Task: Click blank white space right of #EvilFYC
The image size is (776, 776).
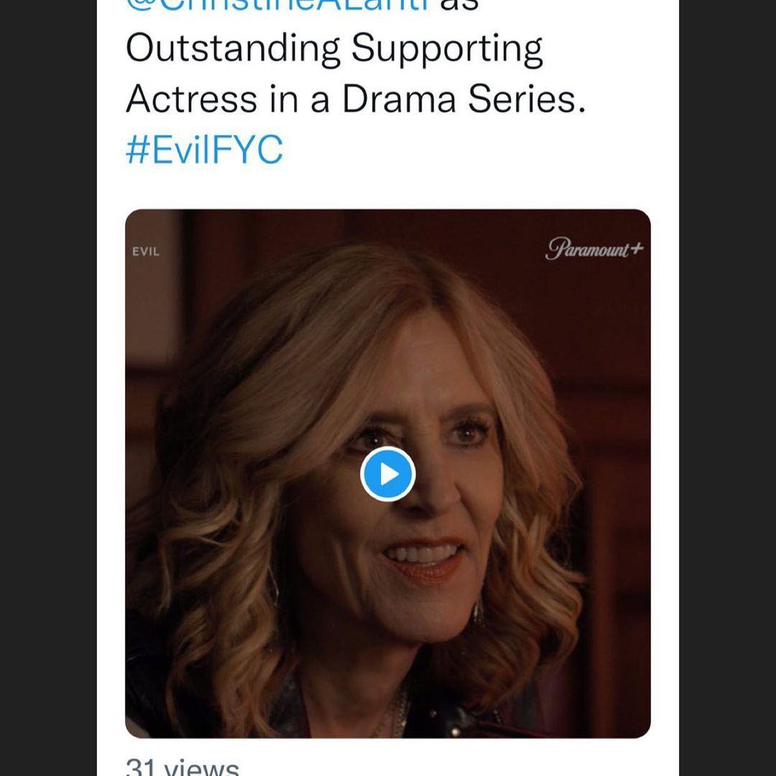Action: pos(467,151)
